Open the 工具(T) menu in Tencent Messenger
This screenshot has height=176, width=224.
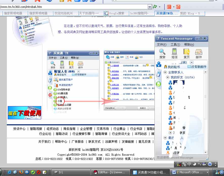coord(175,45)
